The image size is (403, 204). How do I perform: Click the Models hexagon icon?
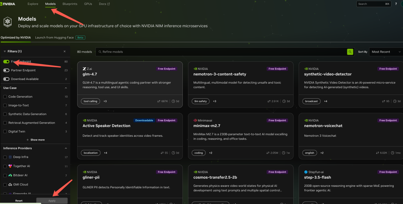click(x=7, y=22)
